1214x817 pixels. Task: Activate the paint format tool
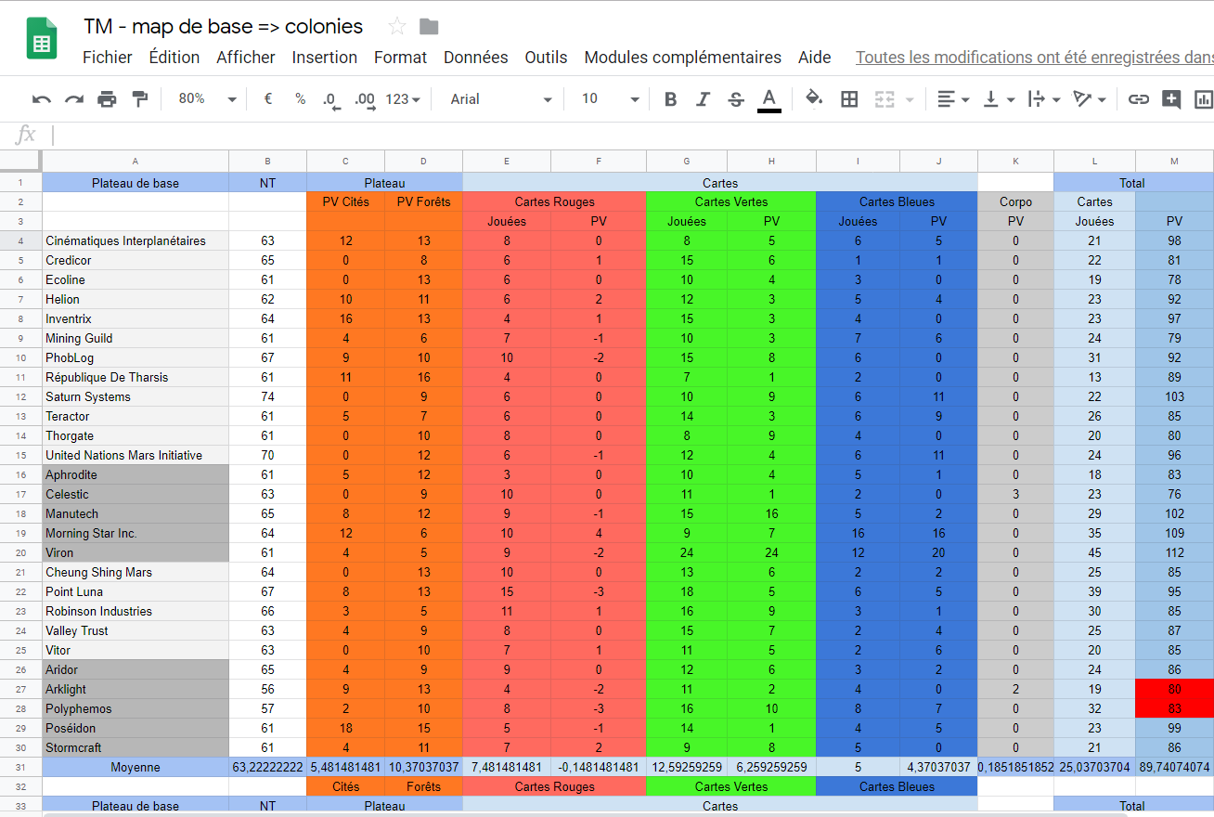coord(140,98)
